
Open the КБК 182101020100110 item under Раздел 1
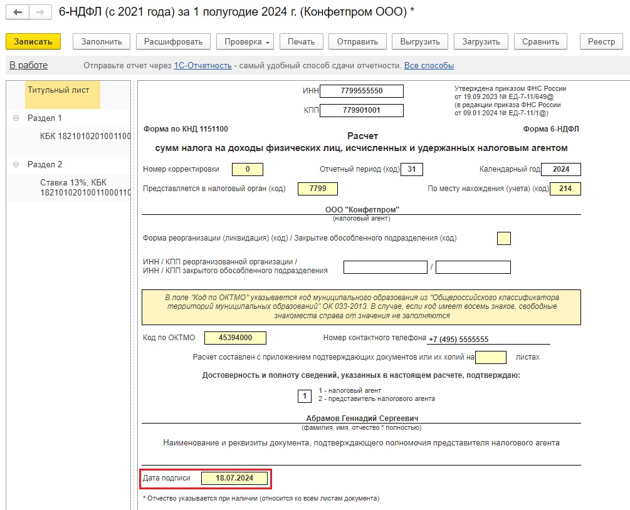coord(85,136)
